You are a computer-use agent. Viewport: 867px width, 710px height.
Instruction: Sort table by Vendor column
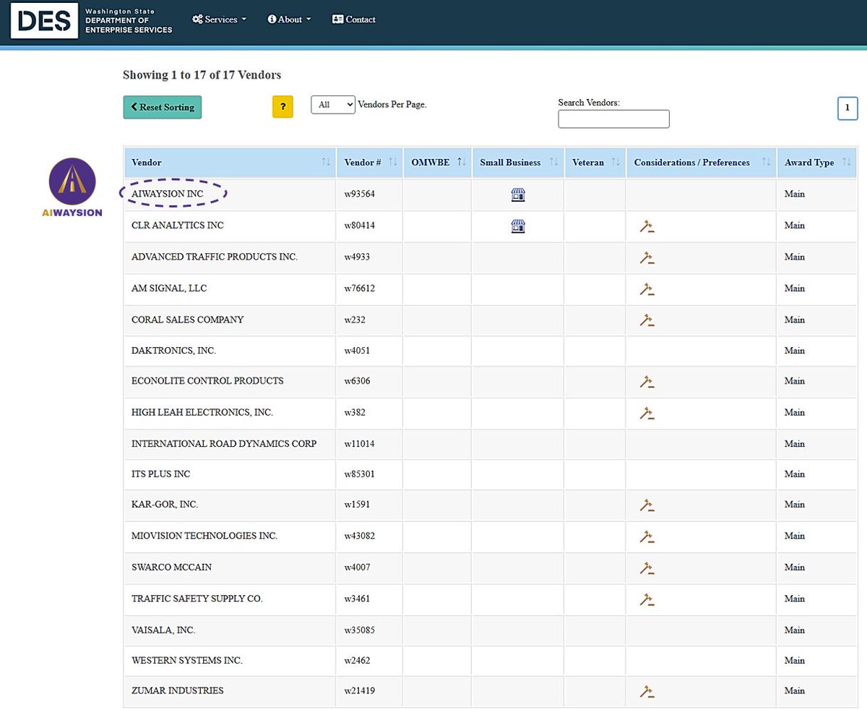point(230,163)
